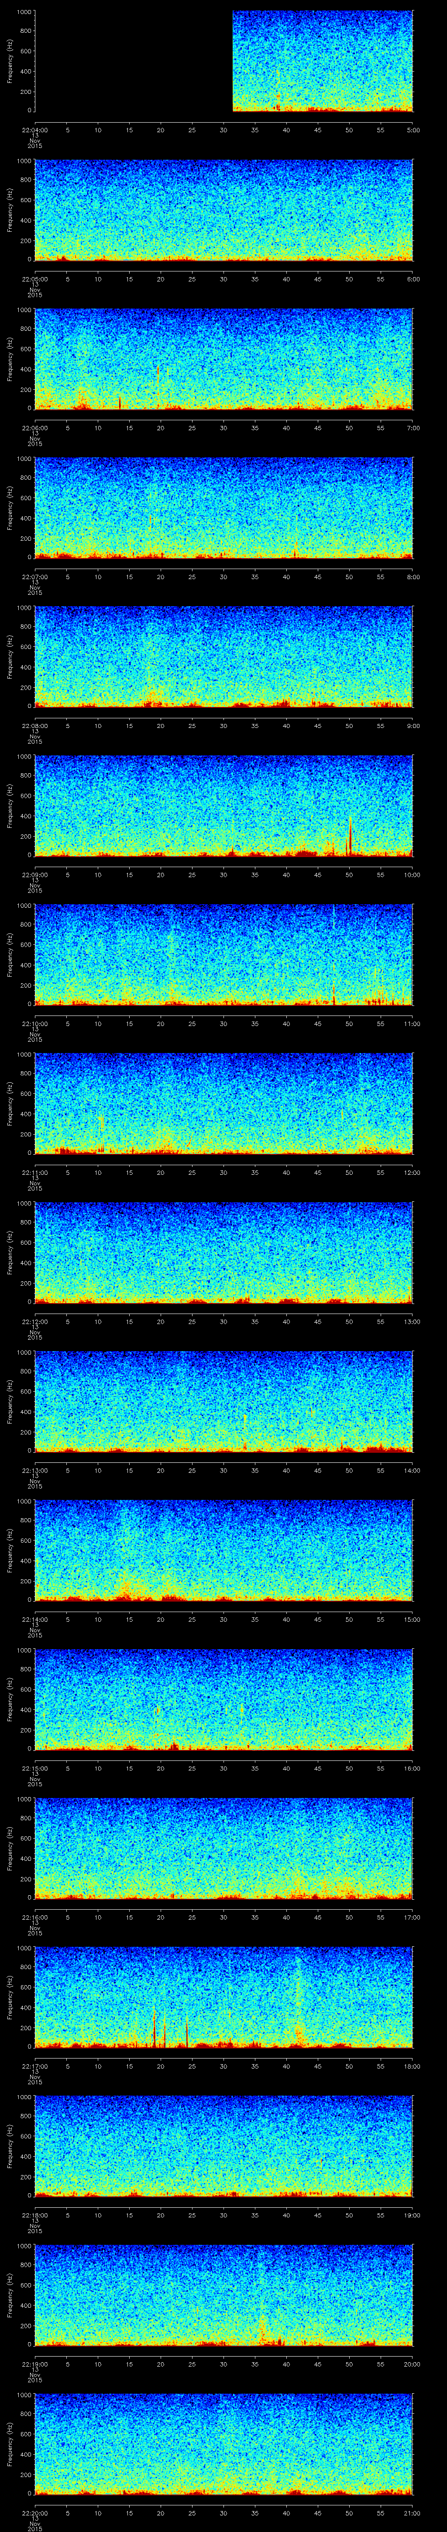Select the spectrogram panel starting at 22:15:00
Viewport: 447px width, 2532px height.
pyautogui.click(x=224, y=1699)
